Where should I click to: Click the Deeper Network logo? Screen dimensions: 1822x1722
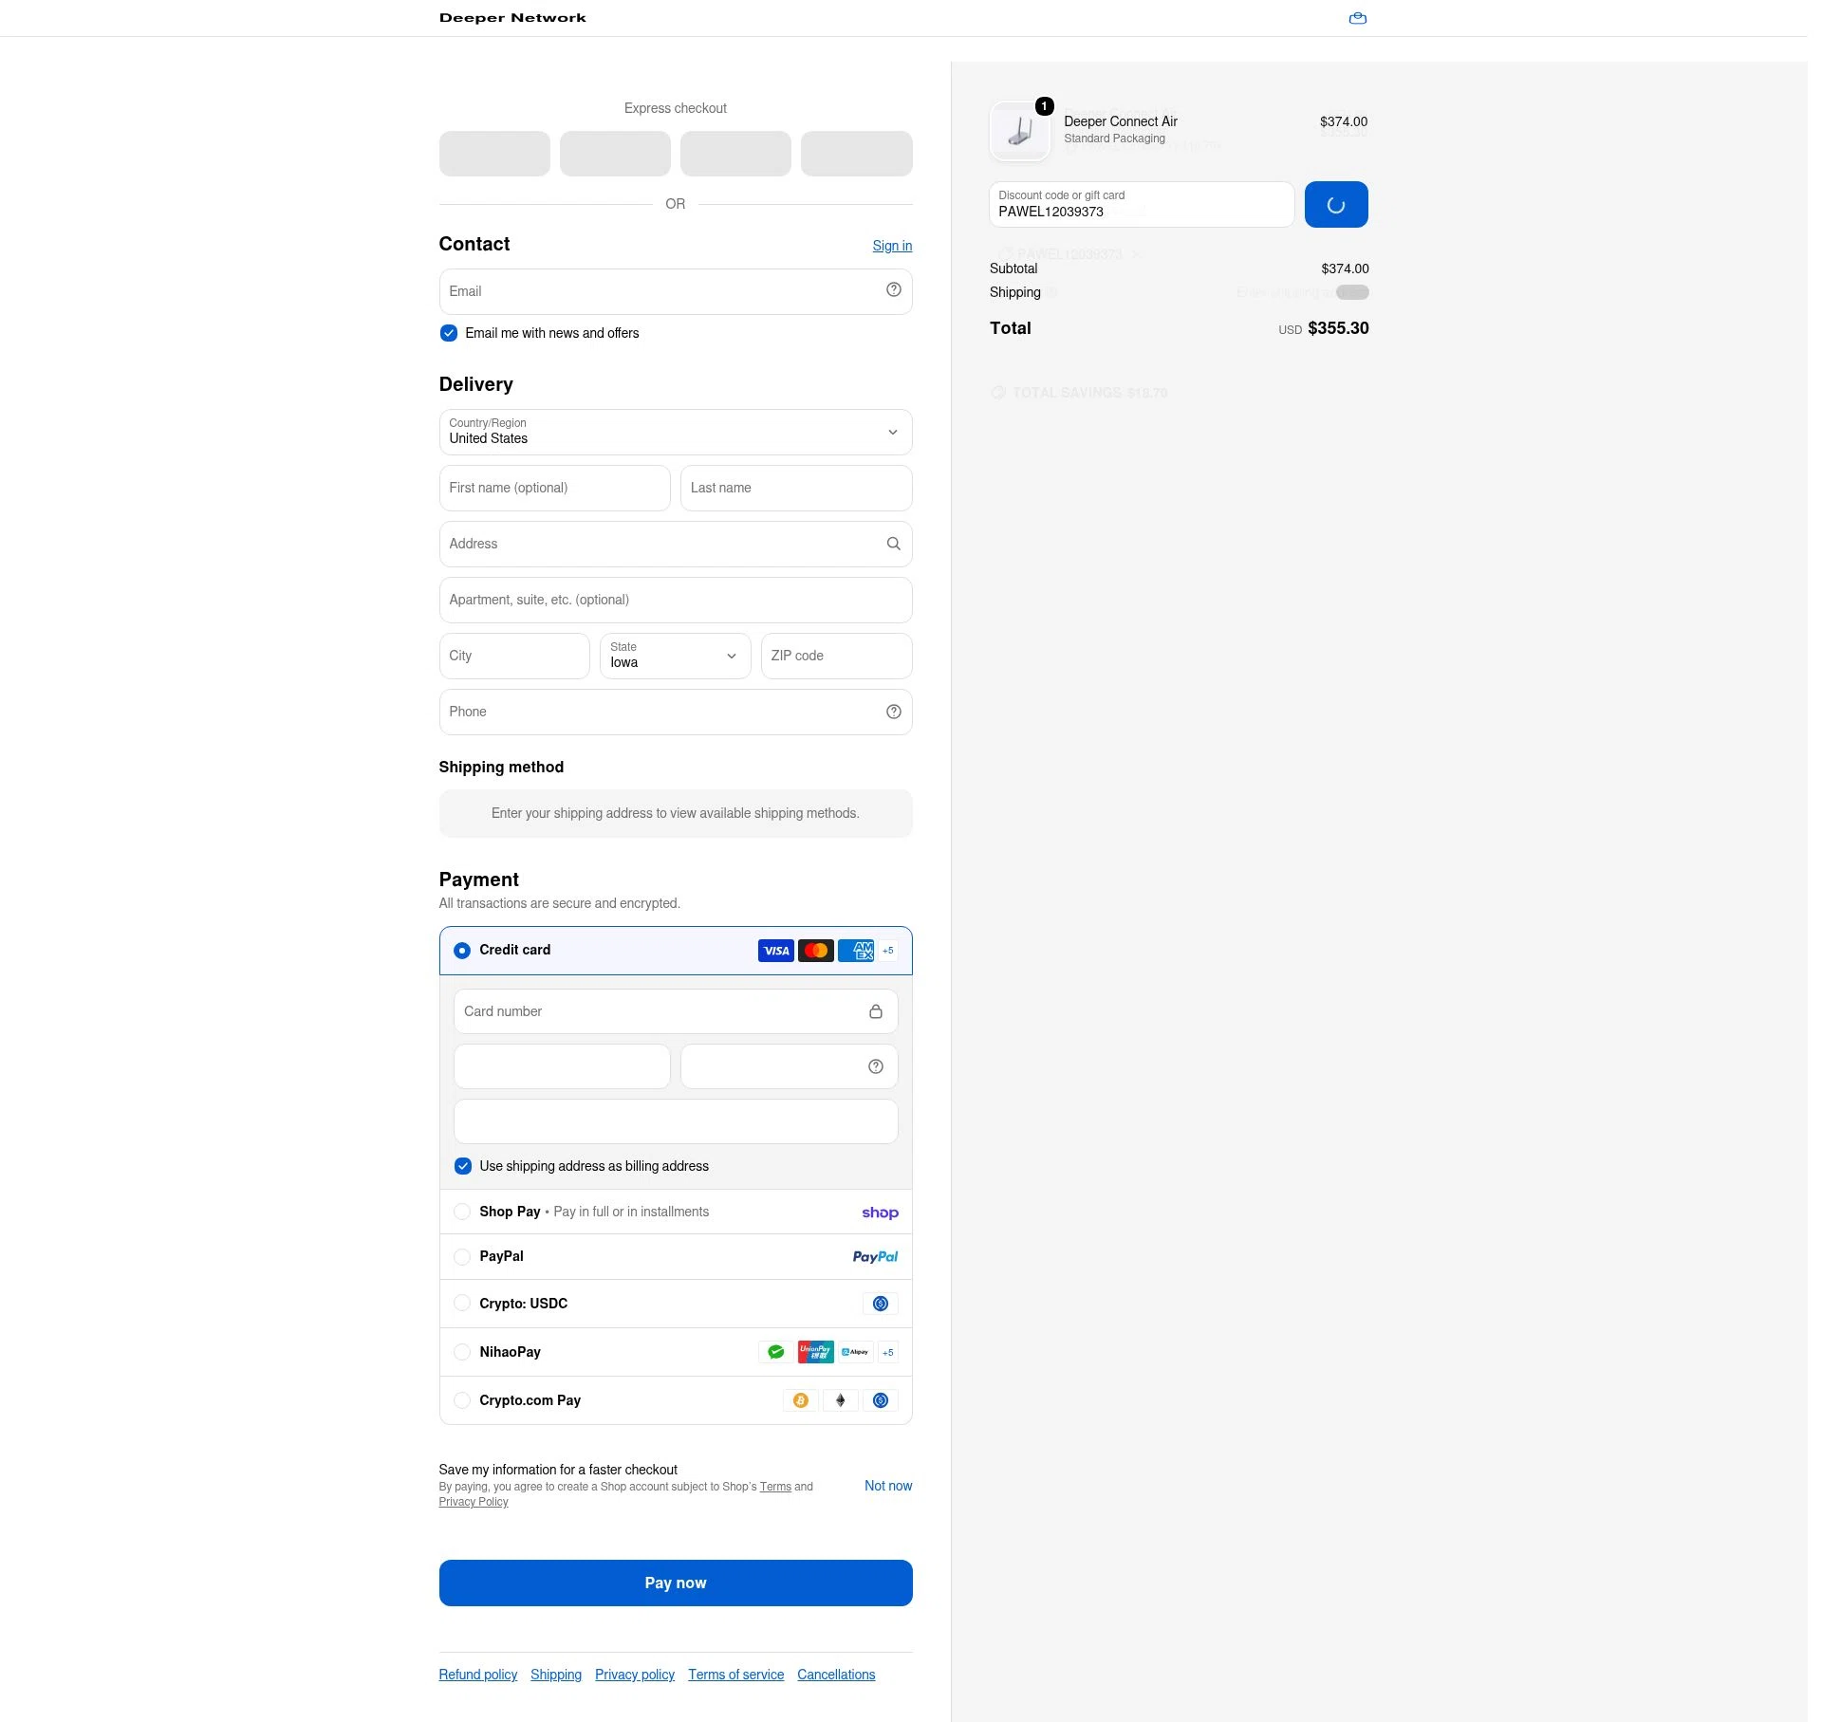point(512,18)
